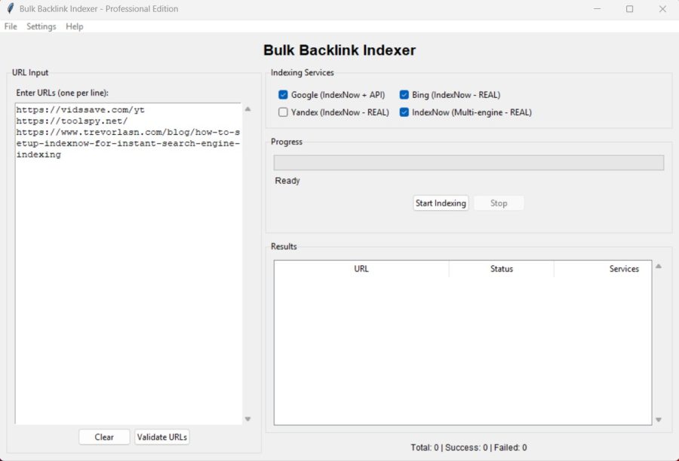Open the File menu
This screenshot has width=679, height=461.
click(11, 26)
